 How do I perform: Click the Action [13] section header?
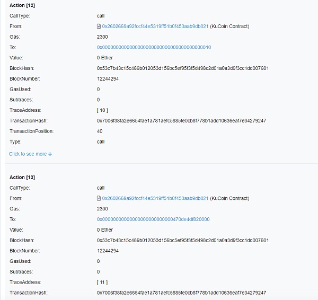tap(22, 177)
